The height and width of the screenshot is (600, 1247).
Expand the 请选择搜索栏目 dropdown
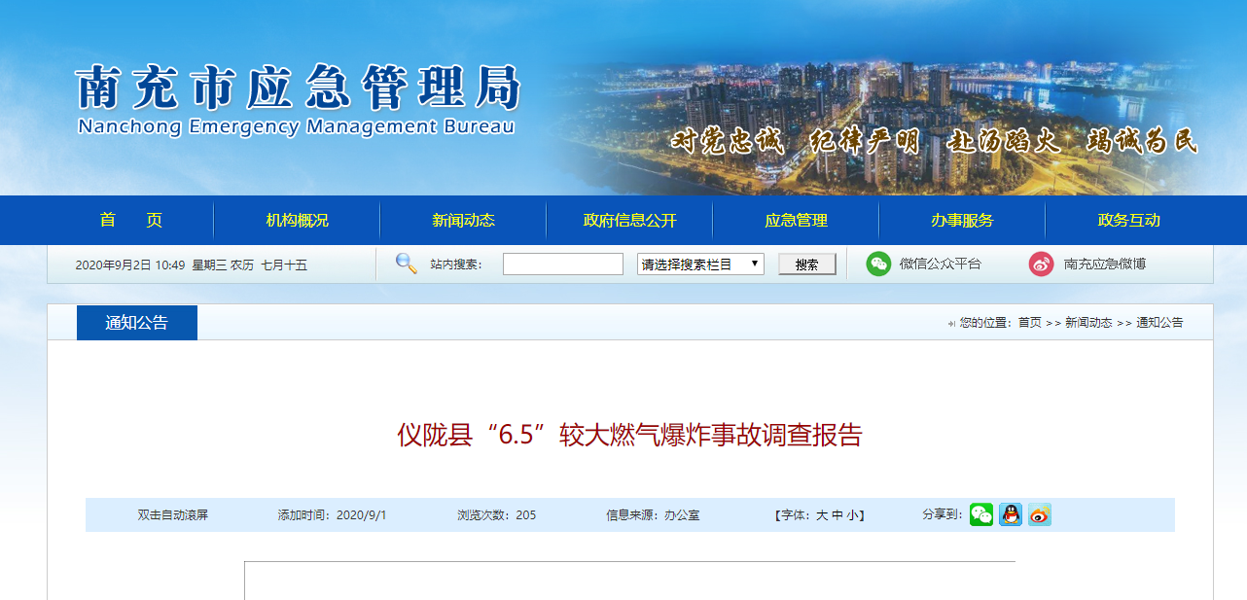click(x=700, y=264)
